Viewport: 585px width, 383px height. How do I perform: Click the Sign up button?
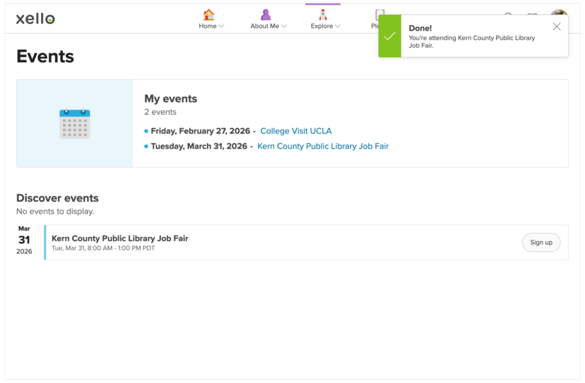[x=541, y=242]
